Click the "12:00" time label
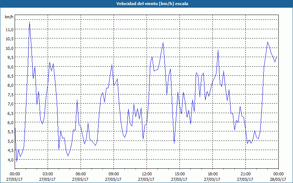 (x=146, y=174)
